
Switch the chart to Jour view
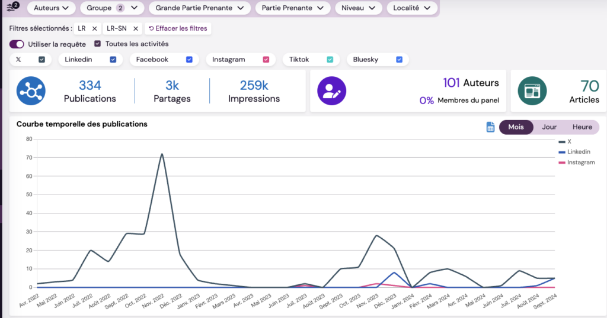click(x=549, y=127)
